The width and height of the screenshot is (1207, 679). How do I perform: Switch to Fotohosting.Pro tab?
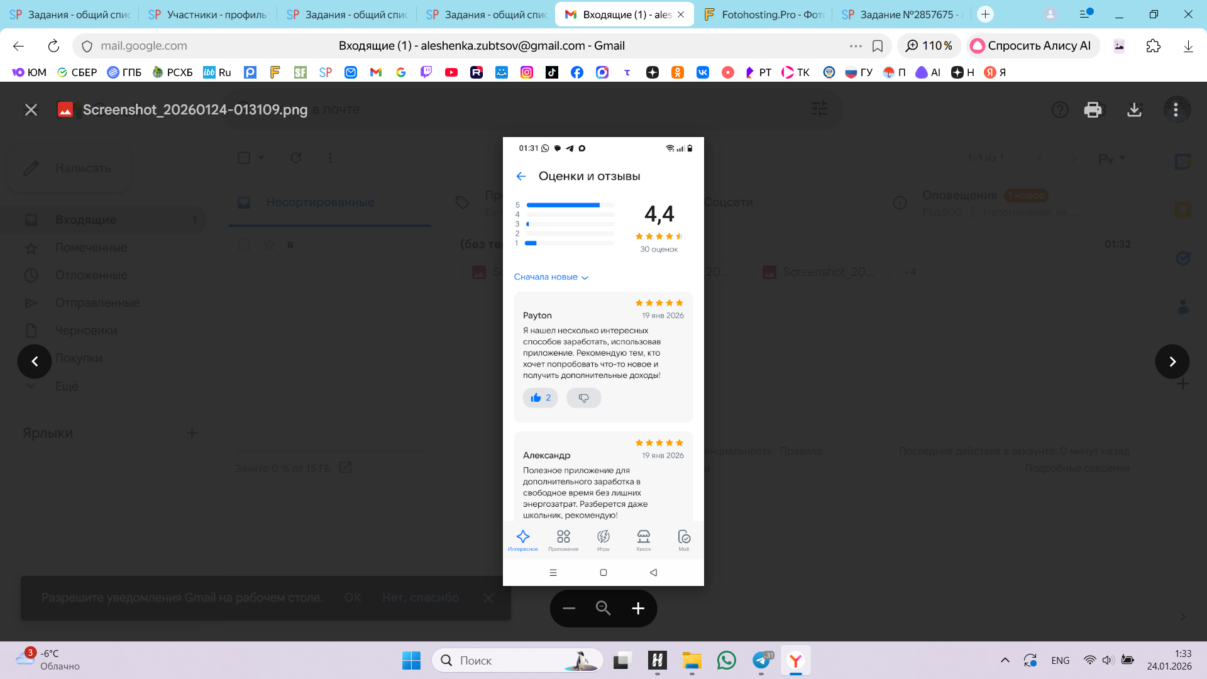[764, 14]
